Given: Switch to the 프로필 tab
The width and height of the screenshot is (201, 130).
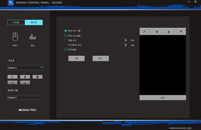Looking at the screenshot, I should click(x=16, y=22).
